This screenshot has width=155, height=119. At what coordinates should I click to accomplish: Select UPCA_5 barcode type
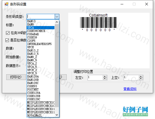pyautogui.click(x=41, y=67)
